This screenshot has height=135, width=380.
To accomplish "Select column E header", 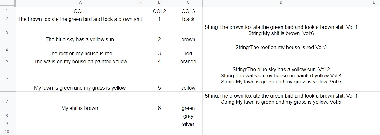I will (x=370, y=2).
